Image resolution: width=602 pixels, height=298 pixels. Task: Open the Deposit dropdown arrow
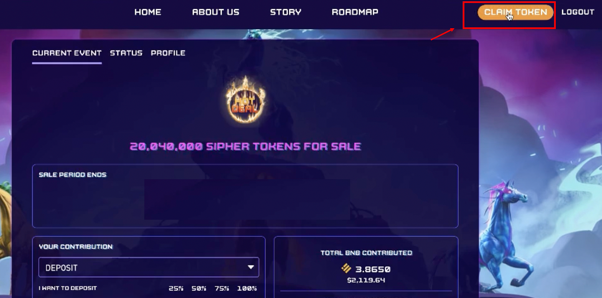[251, 267]
